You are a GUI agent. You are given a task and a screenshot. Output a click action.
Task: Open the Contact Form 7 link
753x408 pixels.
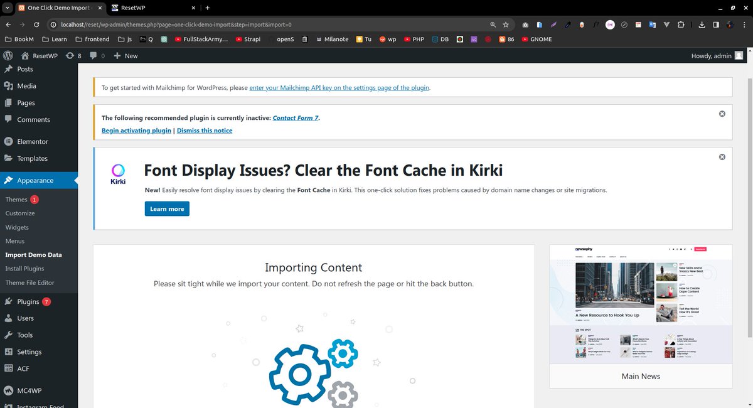tap(296, 118)
